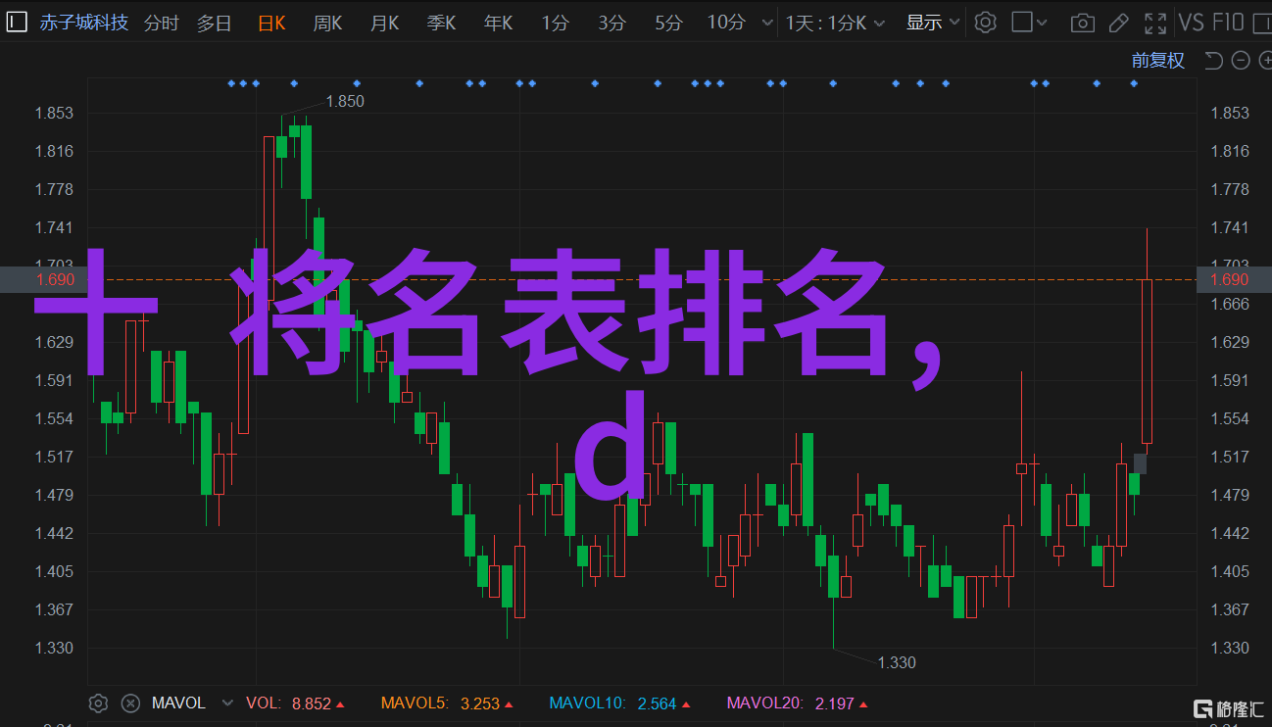Take a chart screenshot with camera icon

click(1082, 23)
